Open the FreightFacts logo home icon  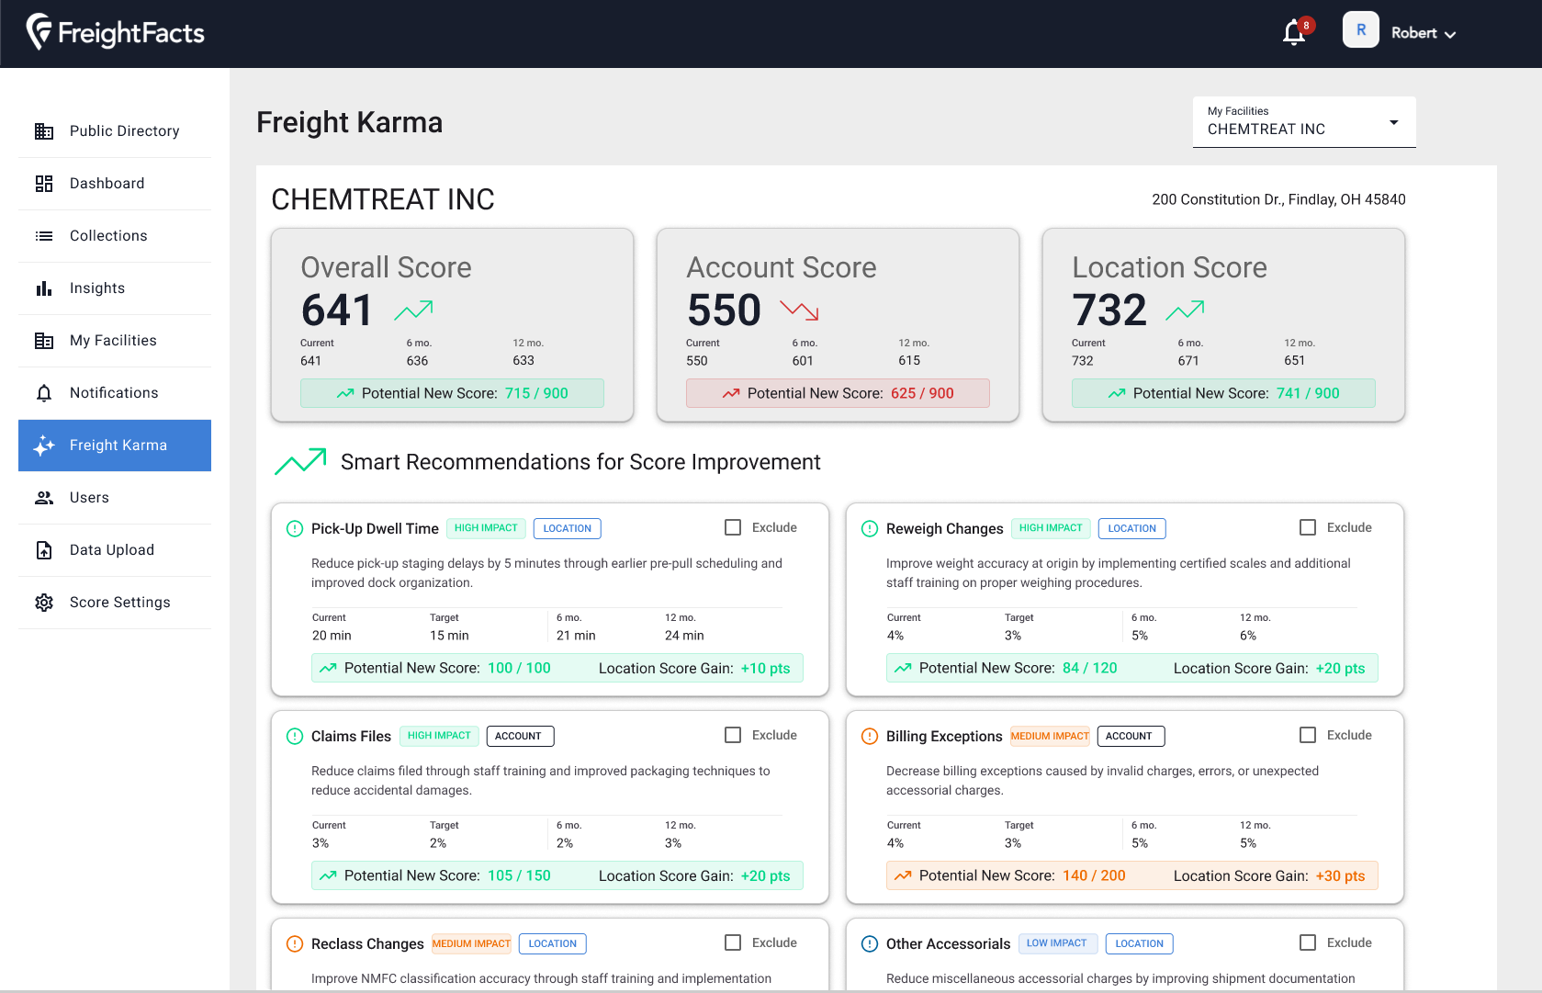37,32
